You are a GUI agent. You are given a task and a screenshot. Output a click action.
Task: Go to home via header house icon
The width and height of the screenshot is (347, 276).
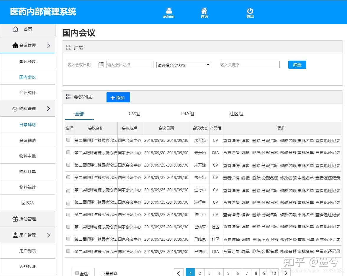204,11
